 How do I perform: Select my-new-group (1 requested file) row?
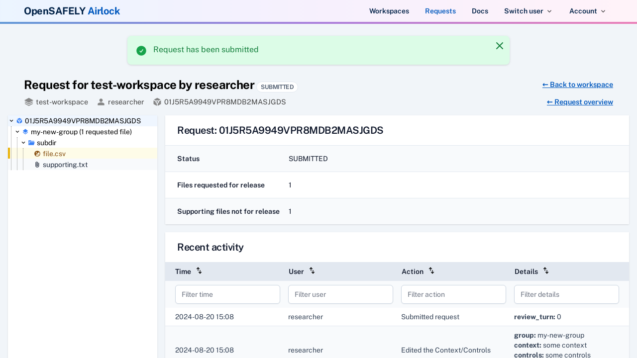tap(83, 132)
